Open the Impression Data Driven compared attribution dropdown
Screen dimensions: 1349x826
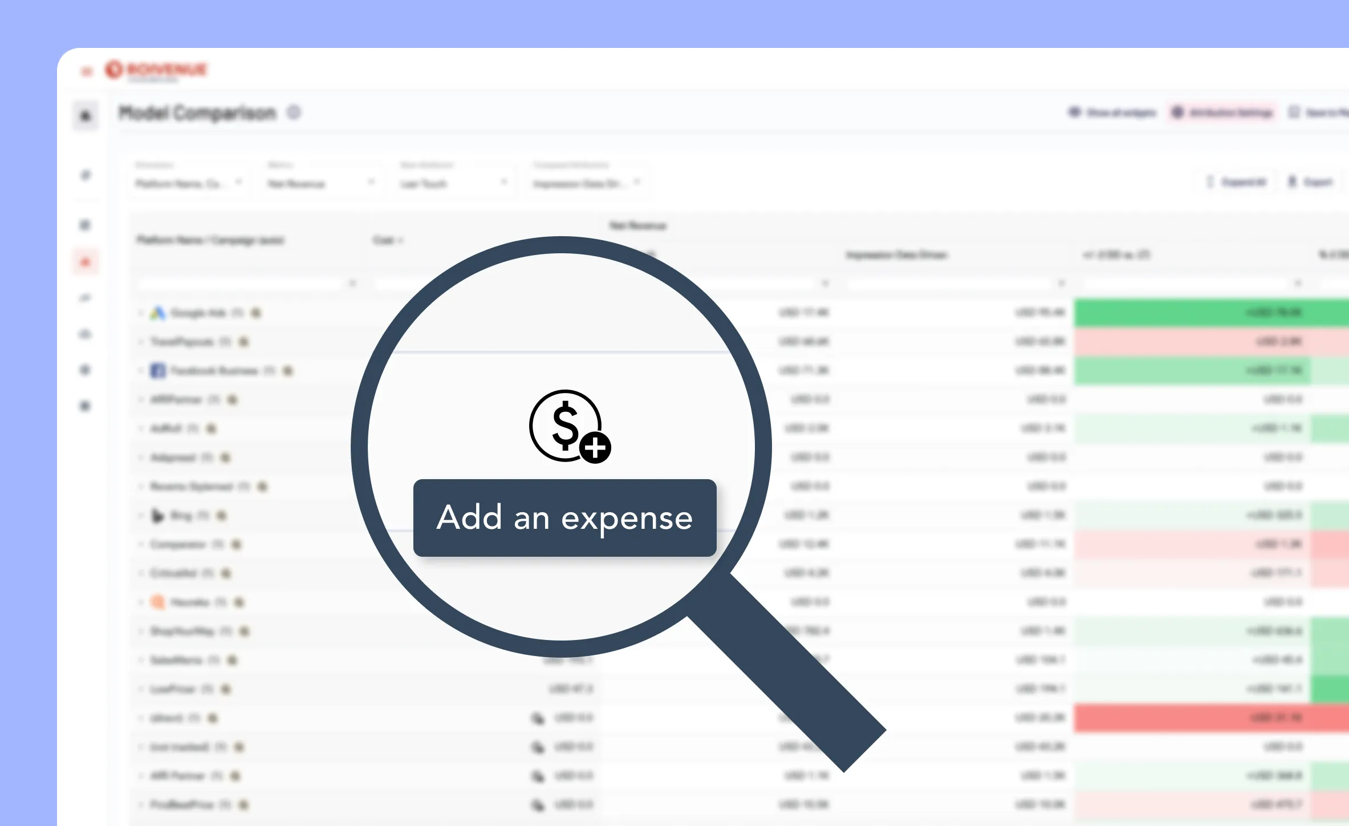(x=587, y=183)
